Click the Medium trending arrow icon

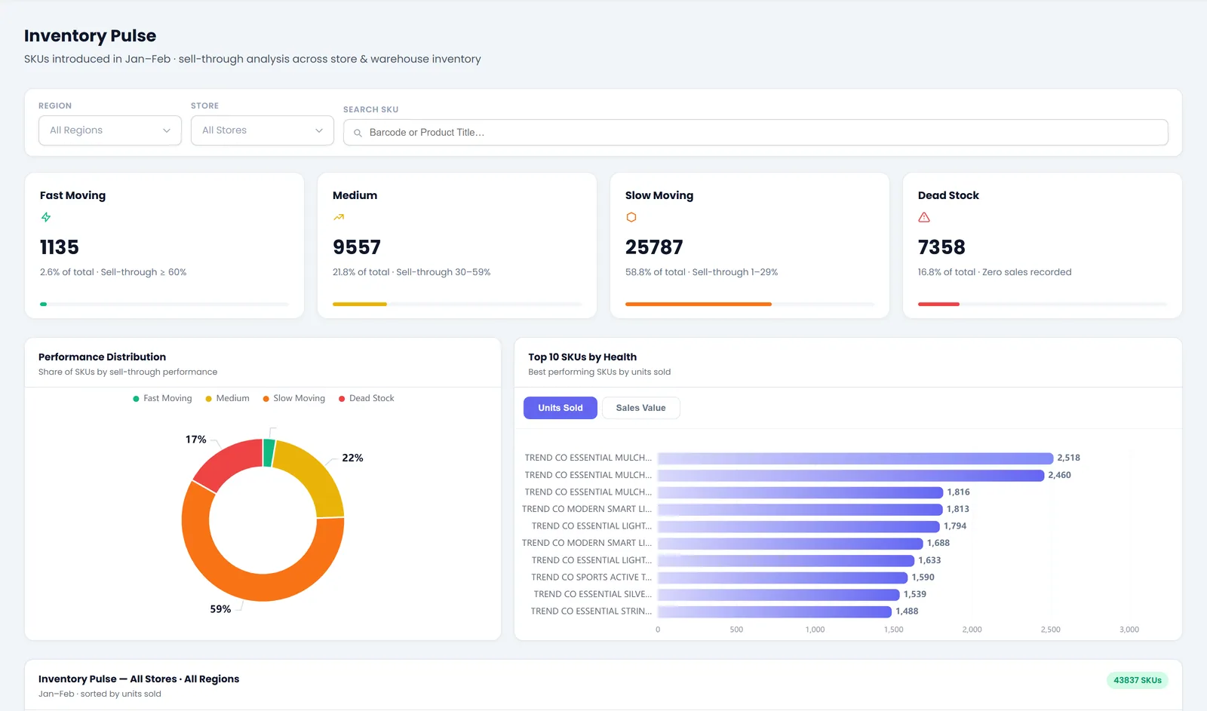(x=339, y=217)
